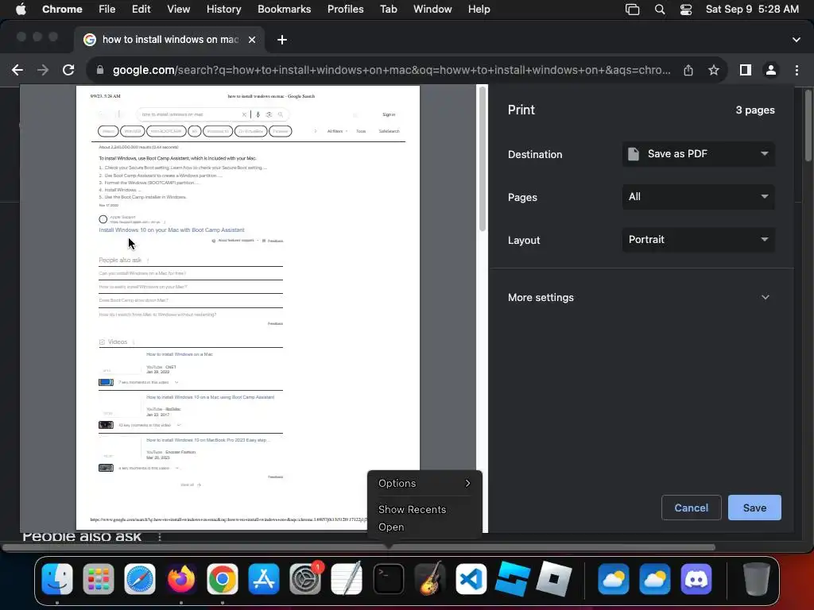Image resolution: width=814 pixels, height=610 pixels.
Task: Open the Apple menu
Action: click(21, 10)
